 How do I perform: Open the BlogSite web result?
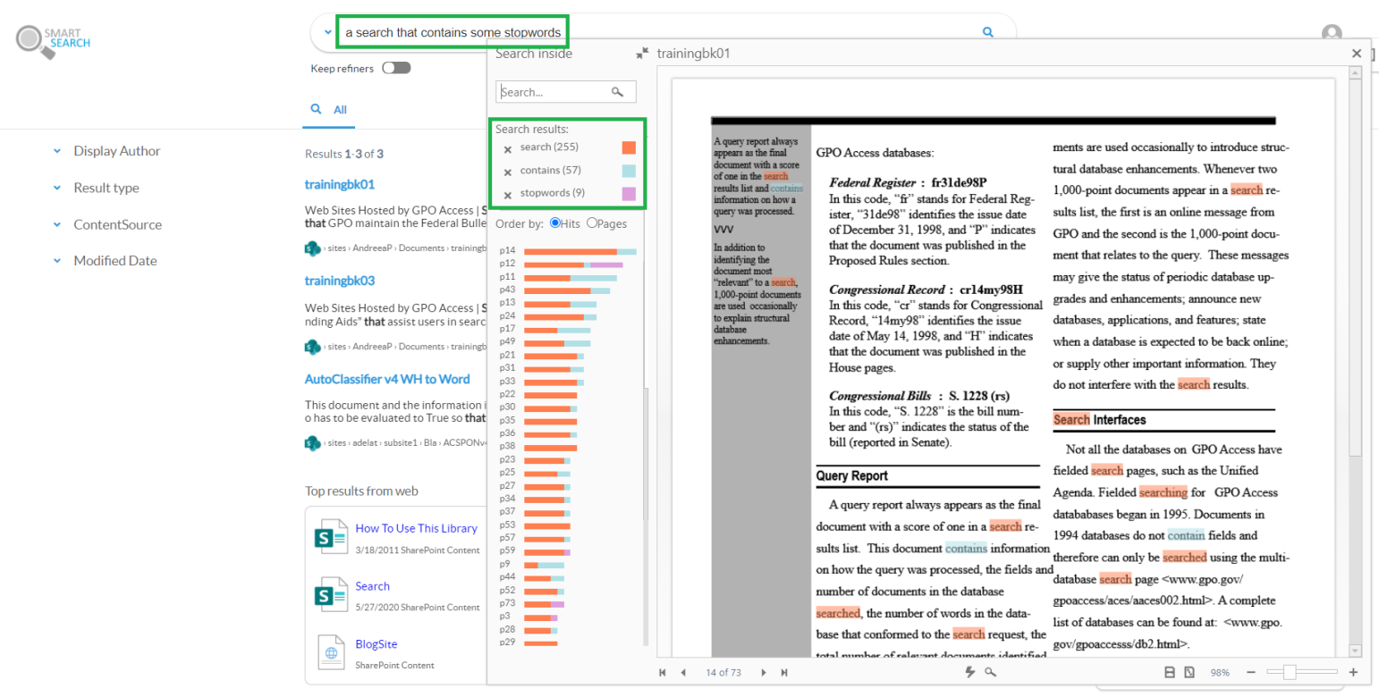click(x=376, y=643)
